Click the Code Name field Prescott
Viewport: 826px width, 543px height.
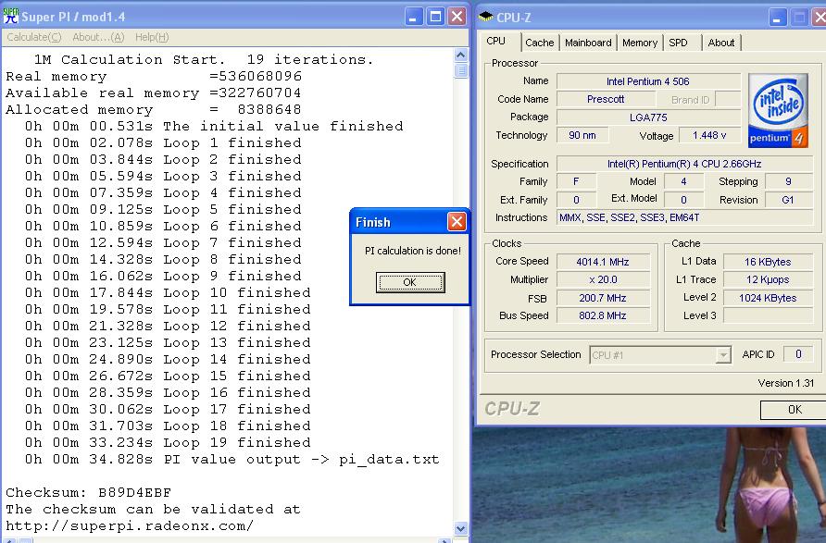(606, 100)
